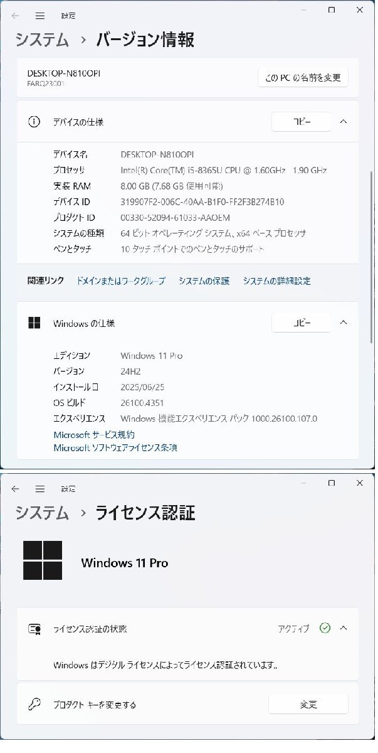Click システム breadcrumb in the ライセンス認証 window
378x753 pixels.
click(42, 513)
